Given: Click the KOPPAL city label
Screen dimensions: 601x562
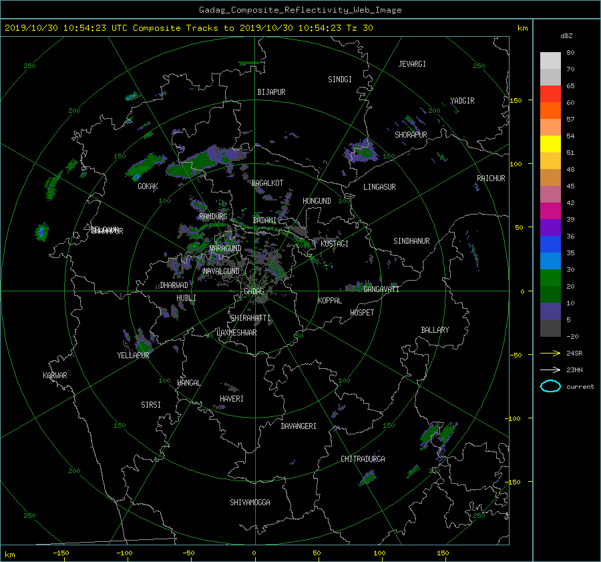Looking at the screenshot, I should tap(330, 301).
